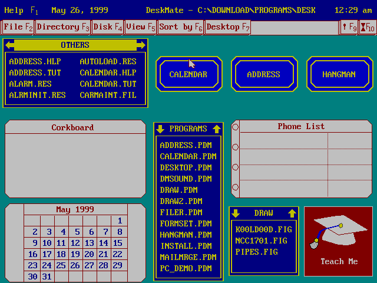Open the Sort by menu
Image resolution: width=377 pixels, height=283 pixels.
coord(180,27)
